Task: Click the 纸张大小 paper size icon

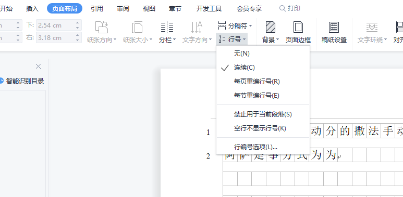Action: (137, 27)
